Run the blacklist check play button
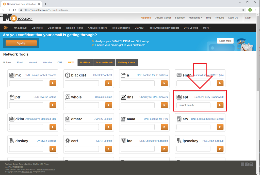The image size is (260, 175). [109, 83]
